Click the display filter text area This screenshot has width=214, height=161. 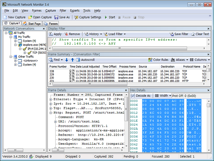[x=127, y=42]
